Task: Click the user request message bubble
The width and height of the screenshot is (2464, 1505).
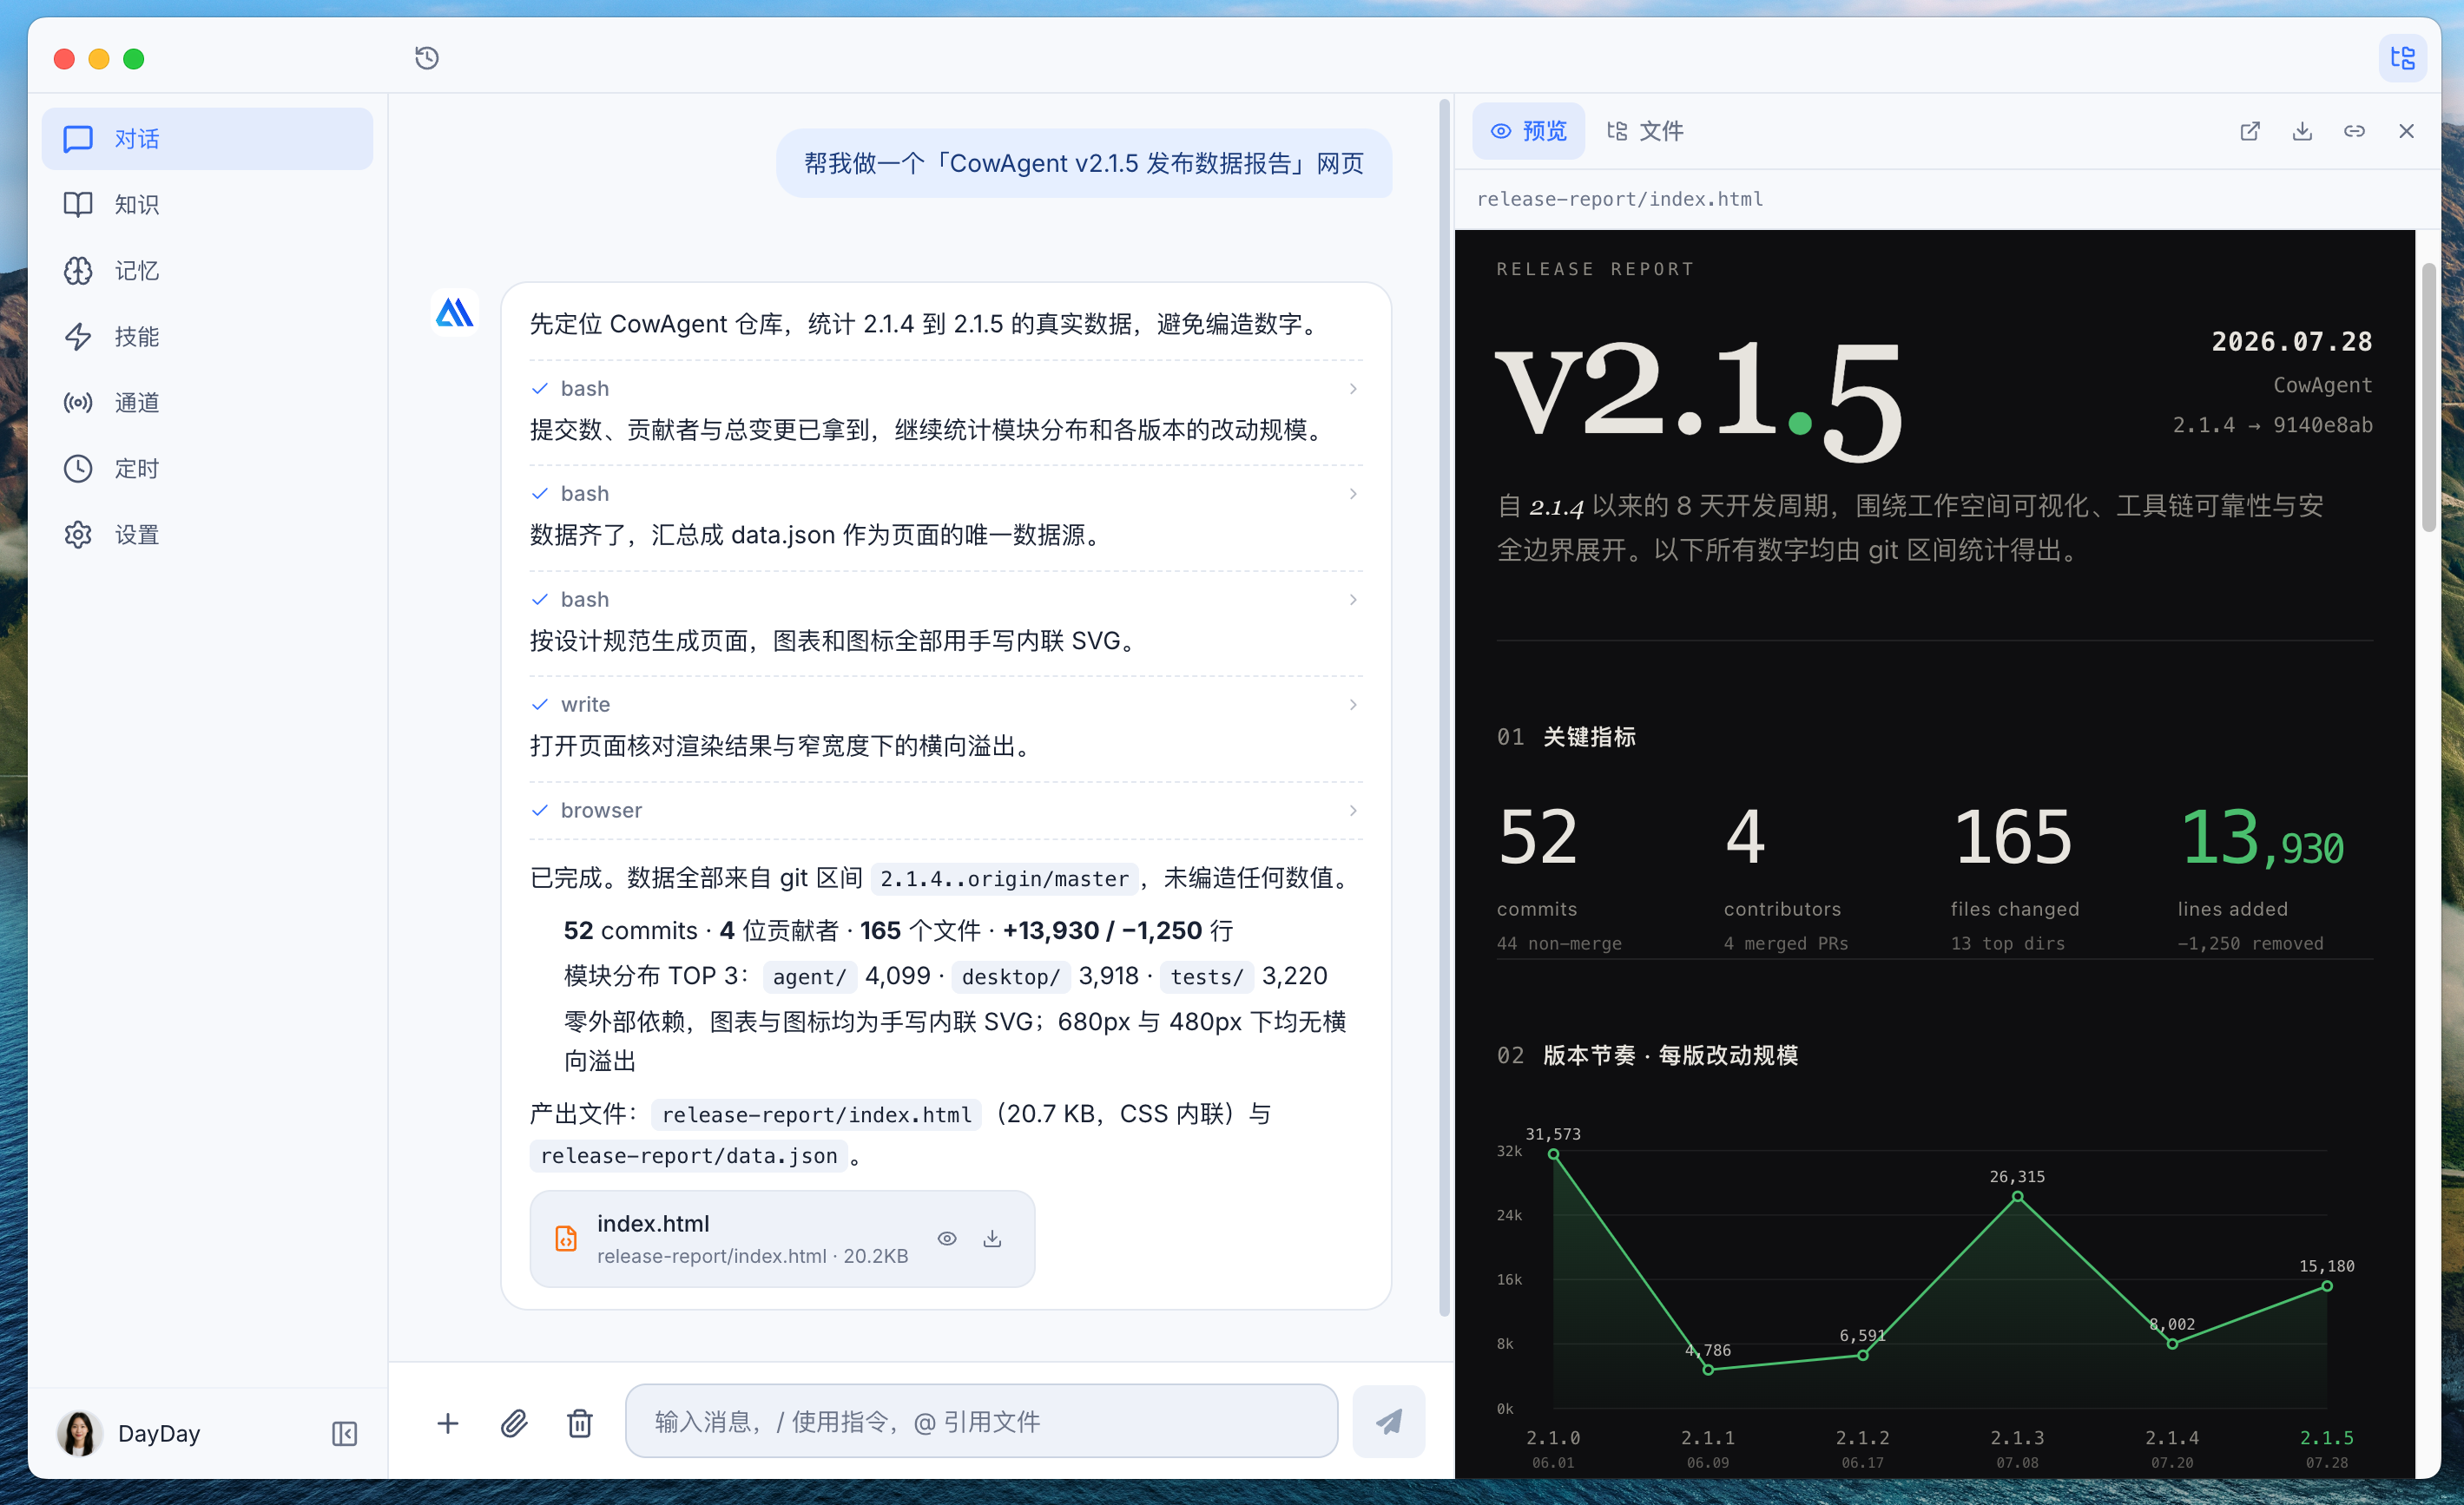Action: [x=1084, y=163]
